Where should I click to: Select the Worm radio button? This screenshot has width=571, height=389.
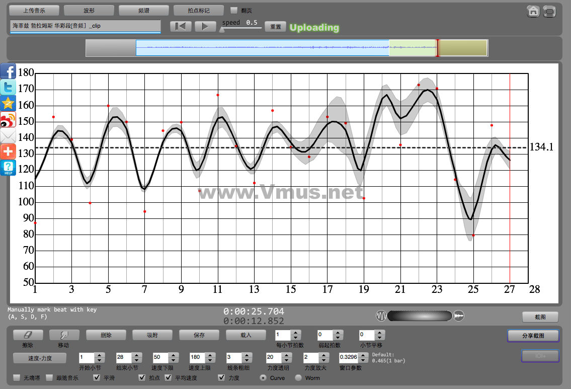[298, 377]
